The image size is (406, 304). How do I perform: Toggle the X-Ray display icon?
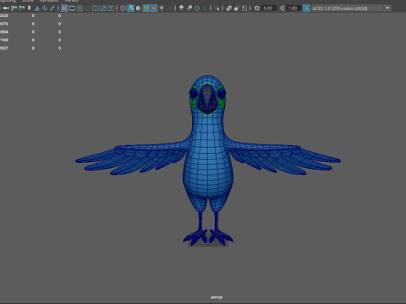pos(229,8)
